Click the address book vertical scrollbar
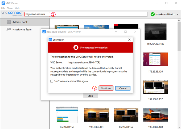 [179, 37]
